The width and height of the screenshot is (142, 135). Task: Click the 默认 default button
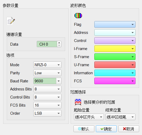pyautogui.click(x=84, y=129)
